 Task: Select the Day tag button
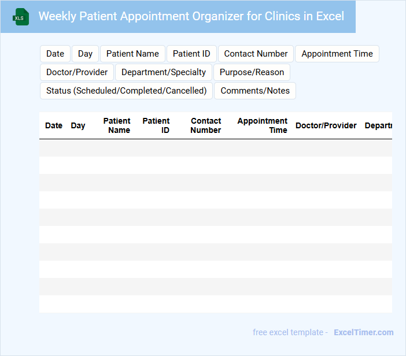click(x=85, y=54)
